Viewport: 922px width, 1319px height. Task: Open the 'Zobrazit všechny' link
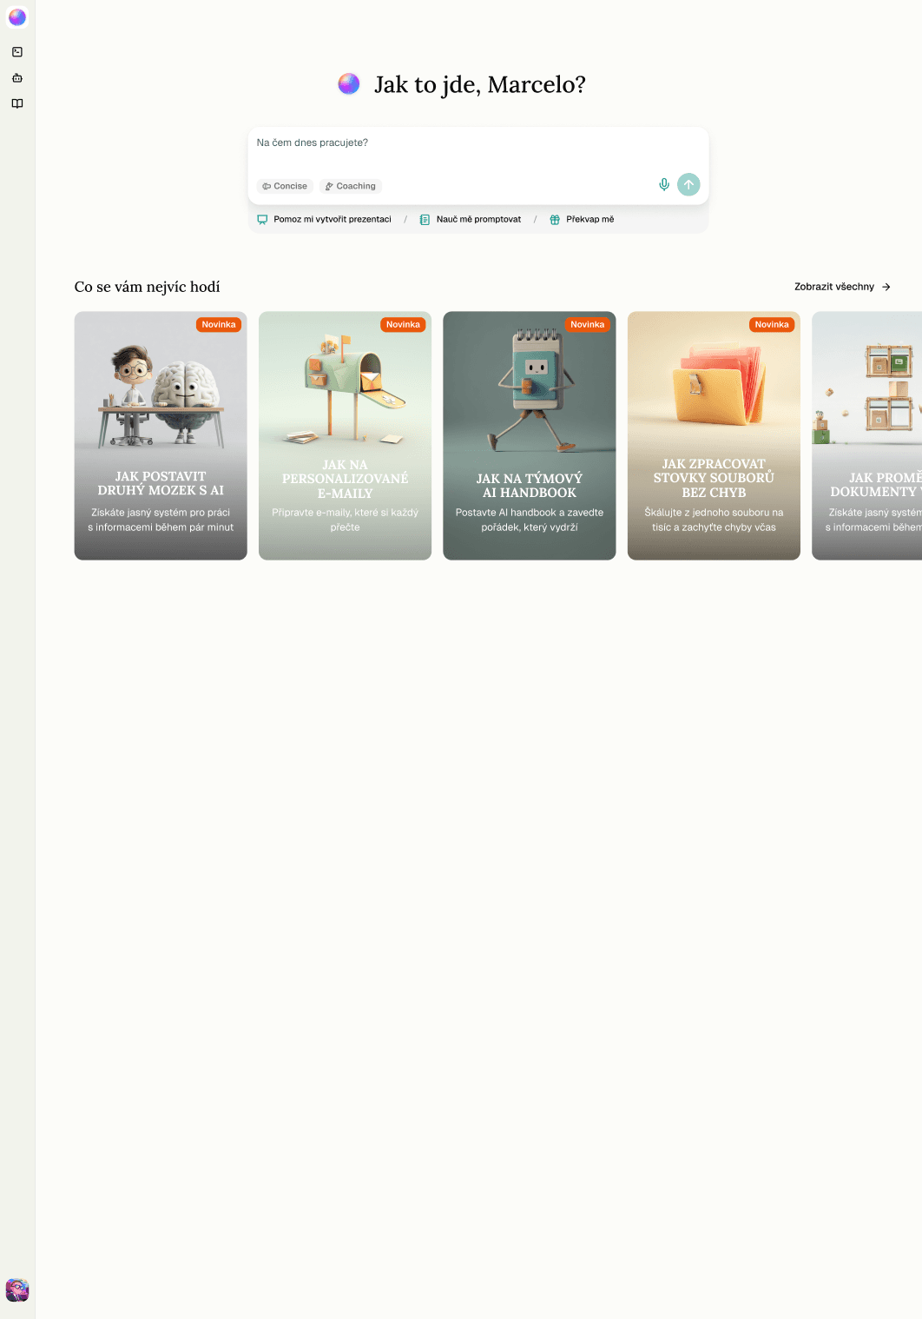tap(842, 287)
